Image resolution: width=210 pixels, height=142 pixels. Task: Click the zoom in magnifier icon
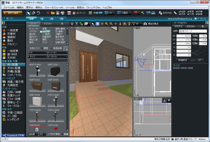point(107,24)
